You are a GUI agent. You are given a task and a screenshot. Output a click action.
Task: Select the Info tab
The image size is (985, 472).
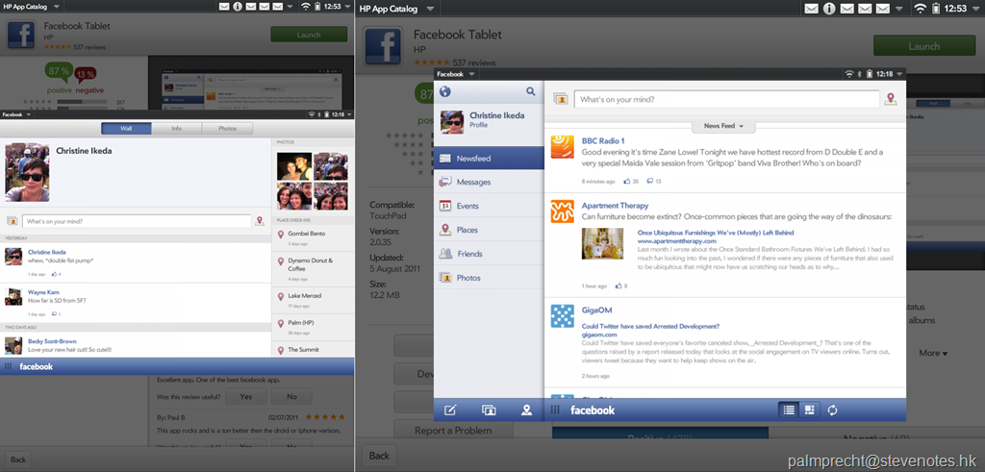tap(177, 129)
